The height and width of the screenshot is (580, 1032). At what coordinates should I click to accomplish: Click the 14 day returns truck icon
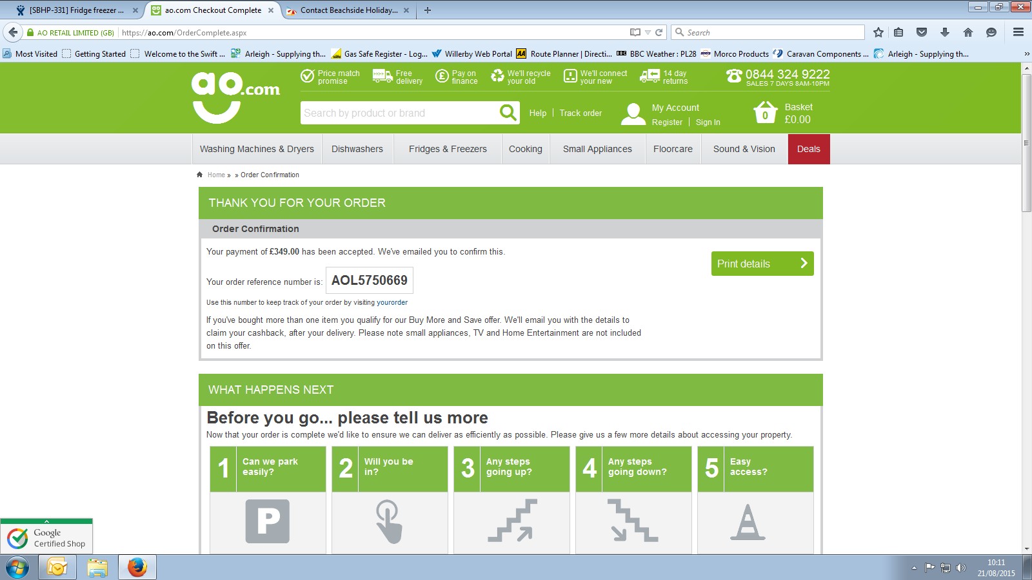click(x=650, y=76)
